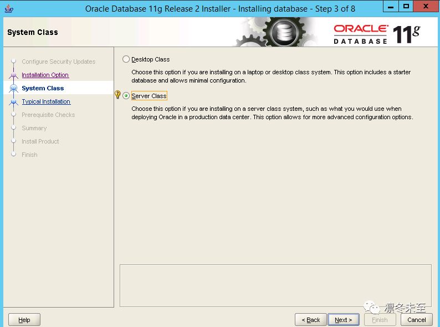
Task: Click the disabled Finish button
Action: 380,320
